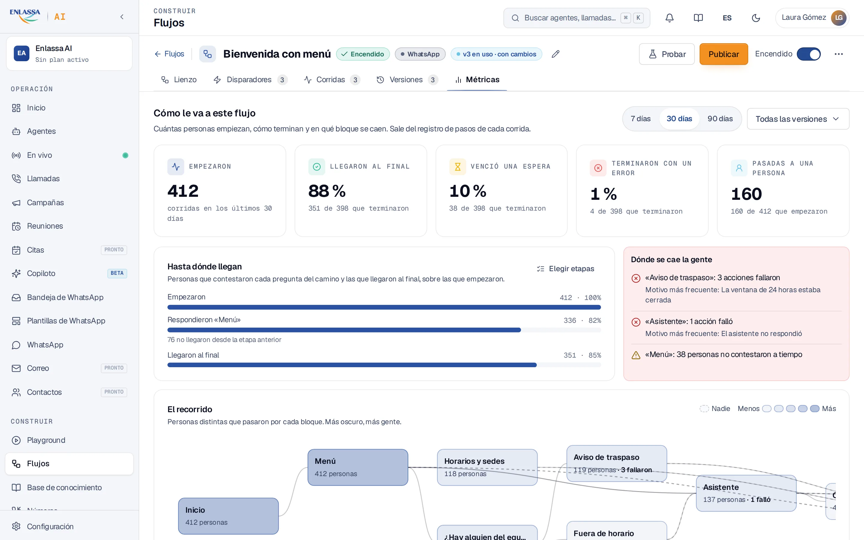Screen dimensions: 864x540
Task: Toggle the Encendido flow switch
Action: pyautogui.click(x=808, y=54)
